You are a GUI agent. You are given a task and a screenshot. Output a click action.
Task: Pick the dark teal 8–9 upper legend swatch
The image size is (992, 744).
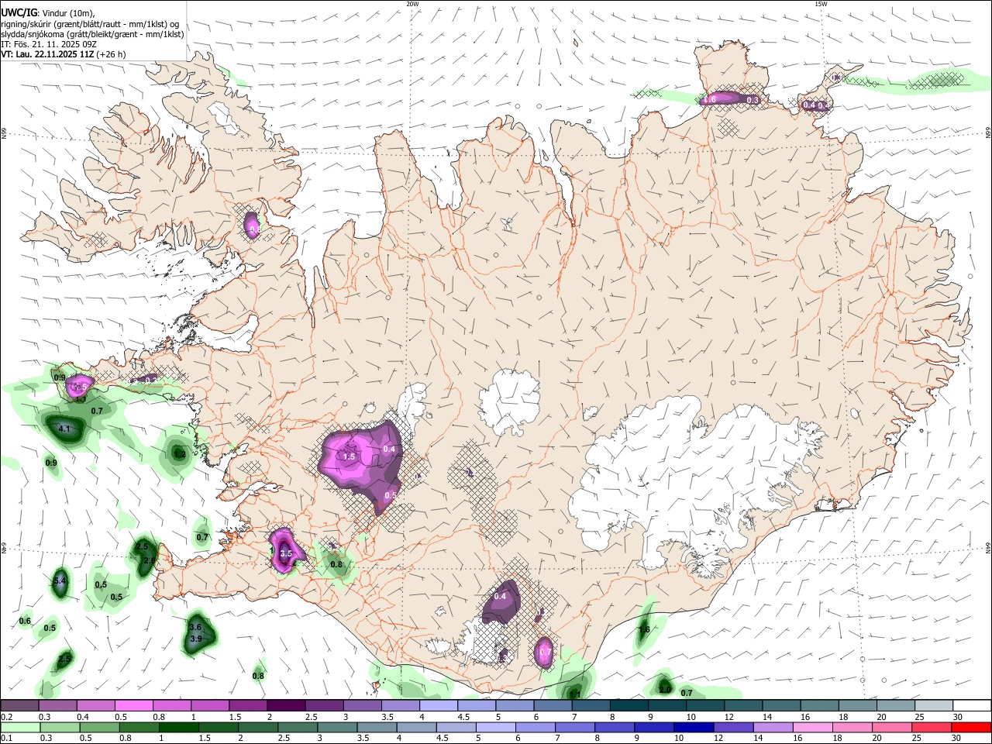tap(628, 706)
